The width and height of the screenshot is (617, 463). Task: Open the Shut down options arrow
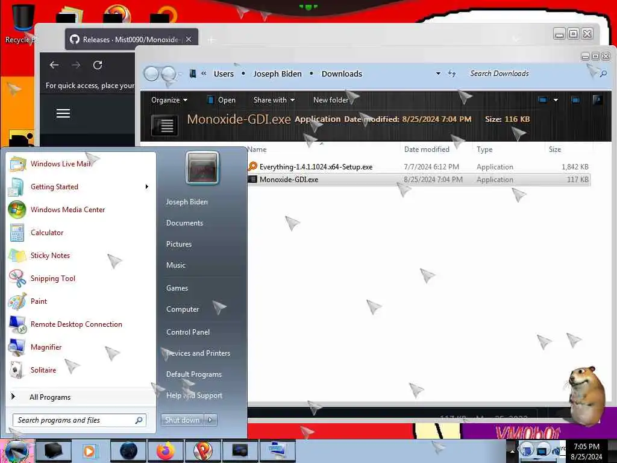tap(210, 420)
